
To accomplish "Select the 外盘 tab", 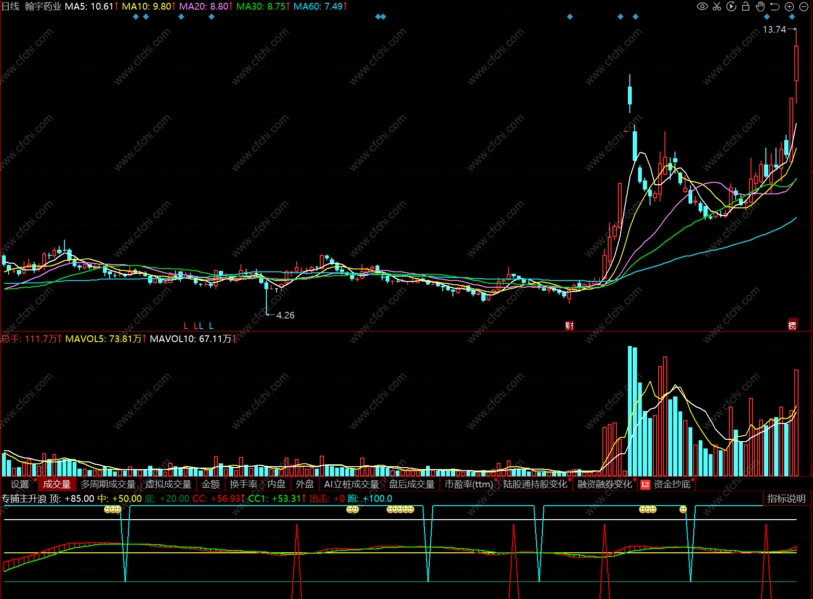I will (x=305, y=484).
